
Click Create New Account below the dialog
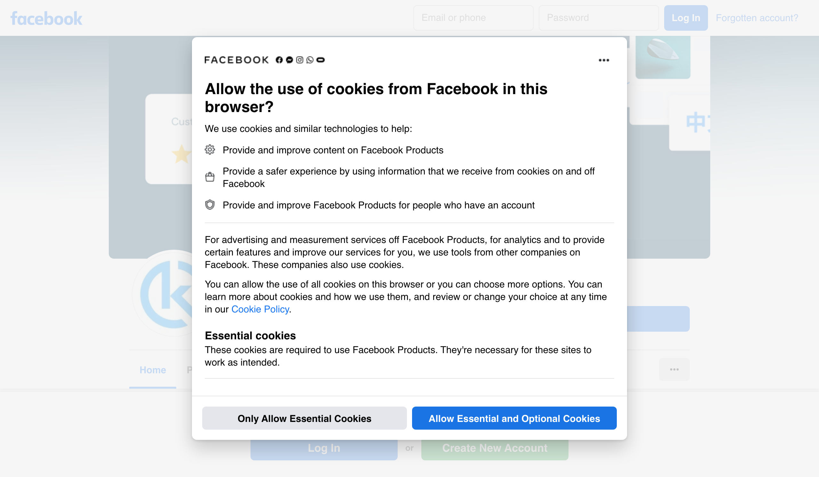495,448
